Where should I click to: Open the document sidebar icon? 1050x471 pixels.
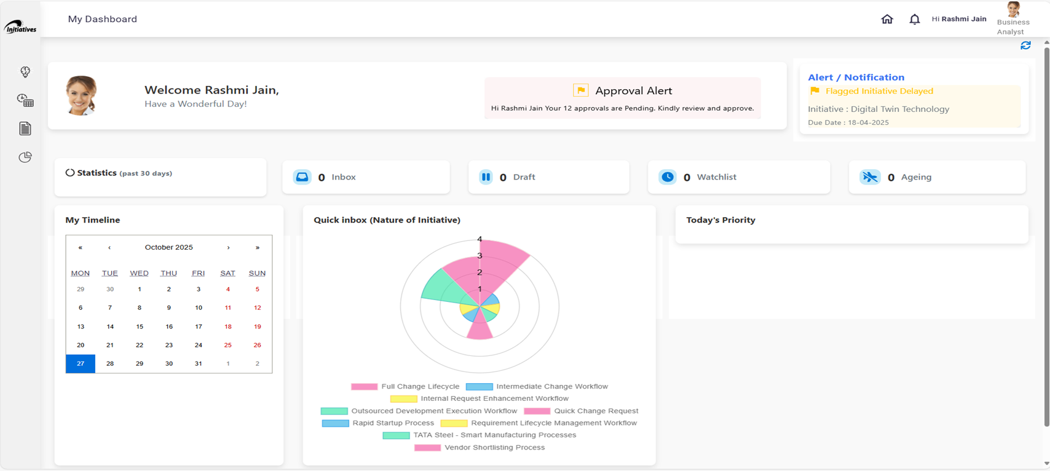coord(25,129)
